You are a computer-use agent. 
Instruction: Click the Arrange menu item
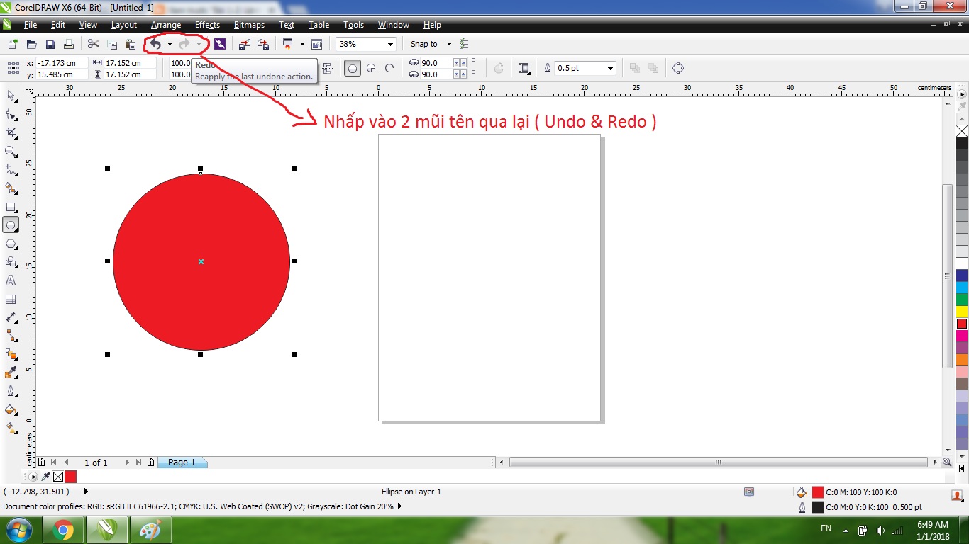tap(165, 25)
